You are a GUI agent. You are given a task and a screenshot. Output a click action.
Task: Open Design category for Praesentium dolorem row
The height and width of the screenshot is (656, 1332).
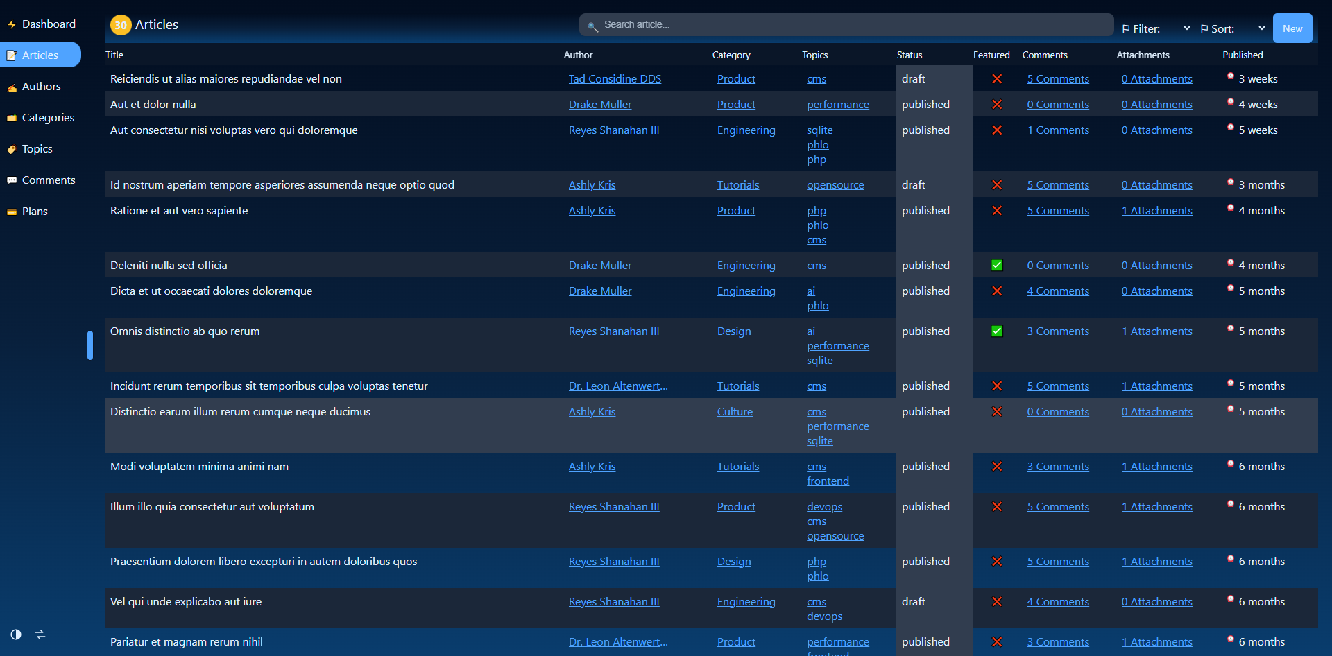(x=734, y=562)
